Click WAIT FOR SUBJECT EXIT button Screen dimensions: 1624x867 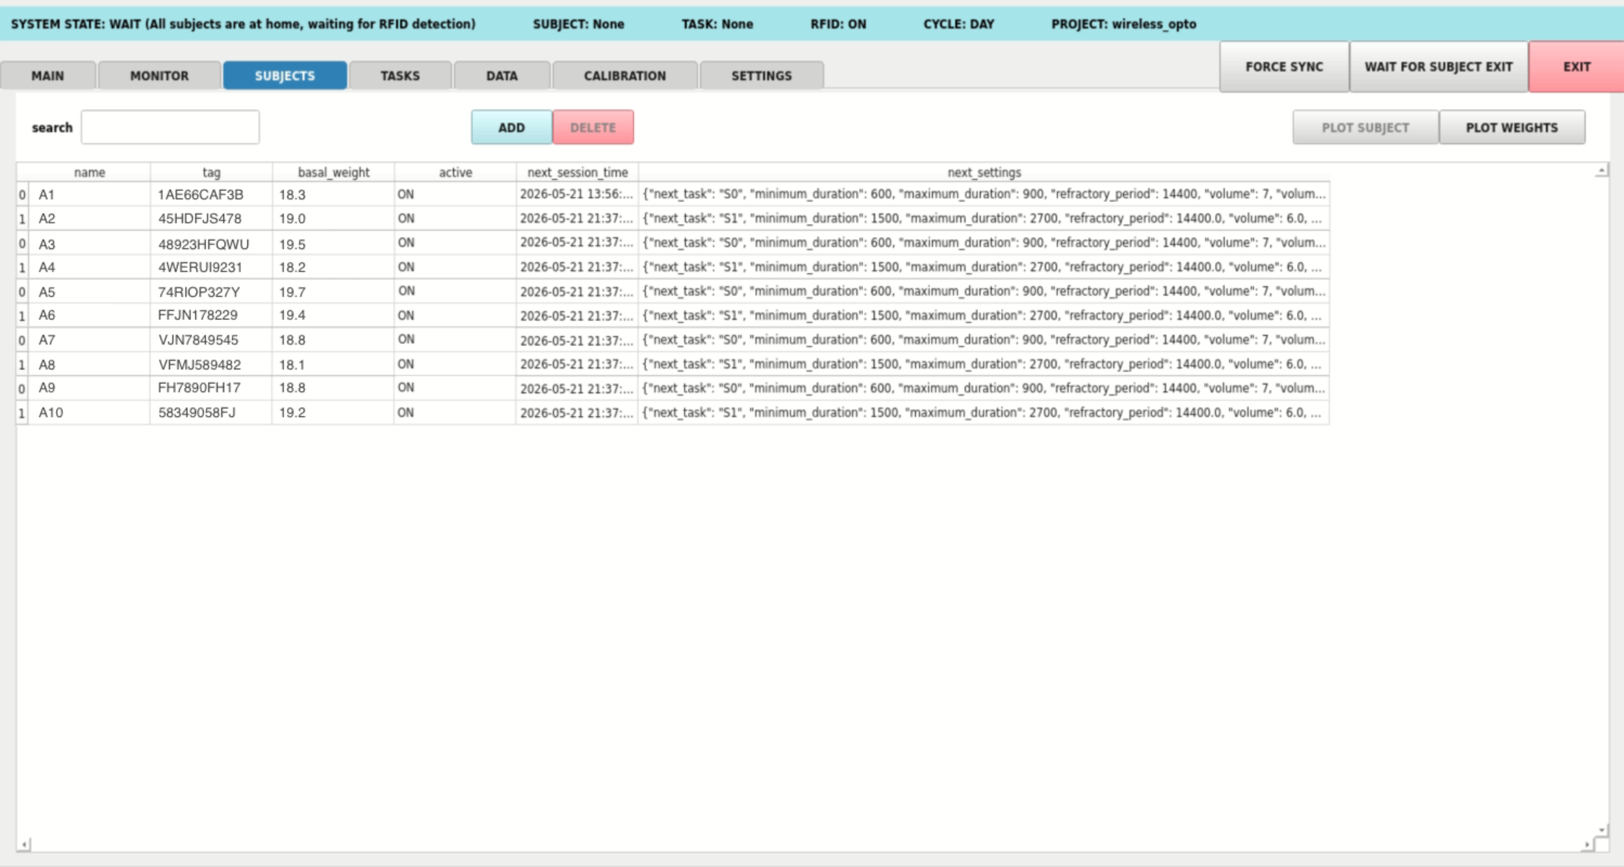(x=1438, y=66)
